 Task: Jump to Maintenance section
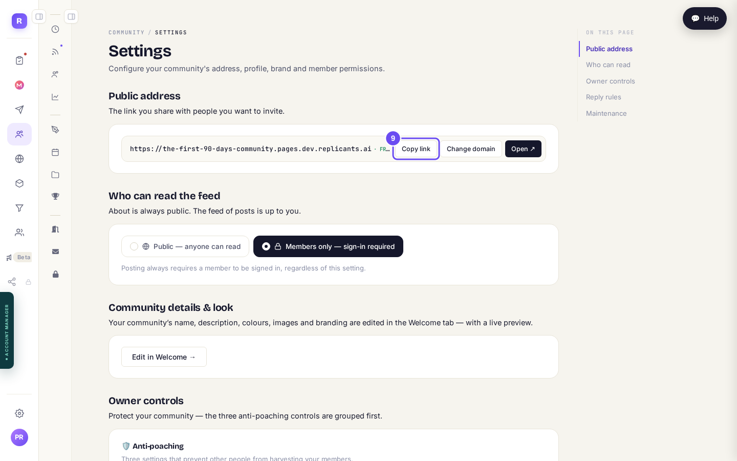(606, 113)
